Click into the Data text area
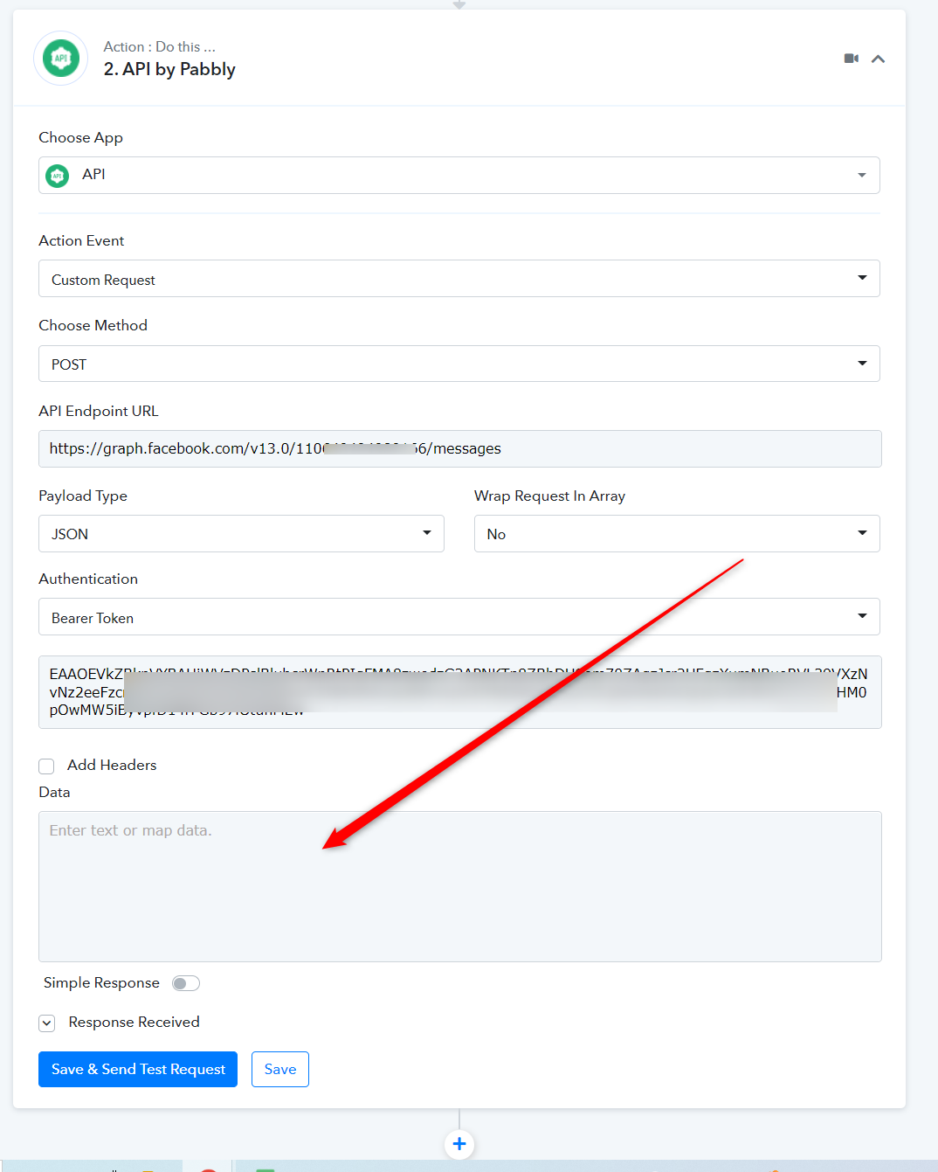938x1172 pixels. 460,886
